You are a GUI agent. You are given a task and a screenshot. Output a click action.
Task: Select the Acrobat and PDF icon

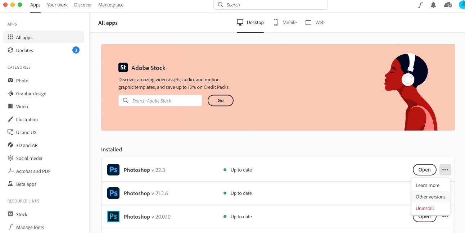click(x=10, y=171)
